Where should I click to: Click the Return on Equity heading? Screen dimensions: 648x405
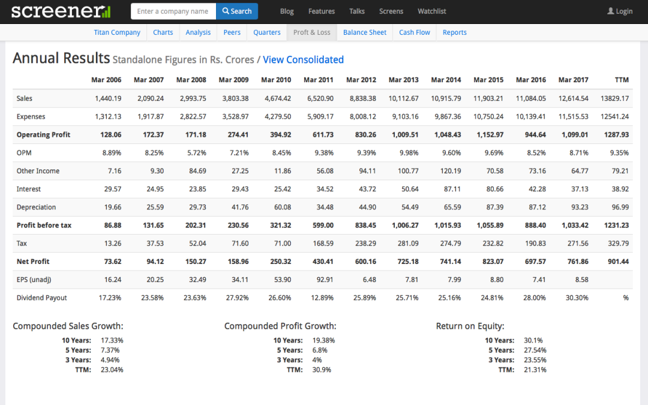point(470,326)
